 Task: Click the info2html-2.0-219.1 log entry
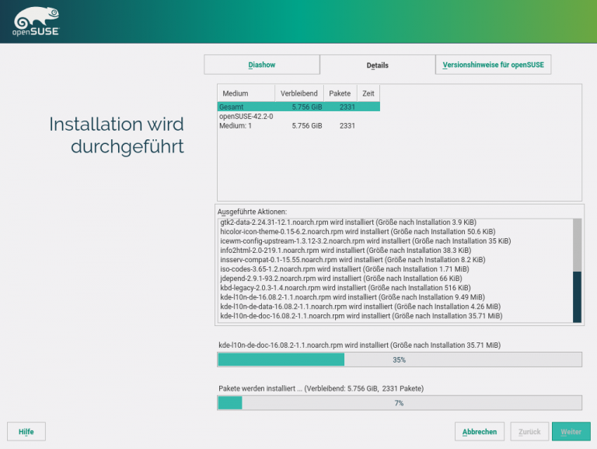[345, 251]
